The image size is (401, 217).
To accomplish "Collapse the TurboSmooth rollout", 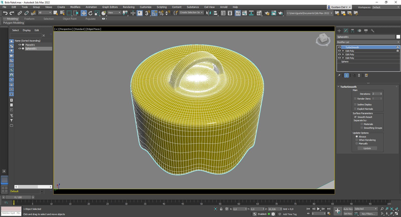I will [338, 87].
